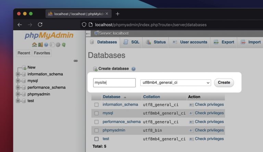Switch to the SQL tab
This screenshot has height=152, width=263.
131,42
